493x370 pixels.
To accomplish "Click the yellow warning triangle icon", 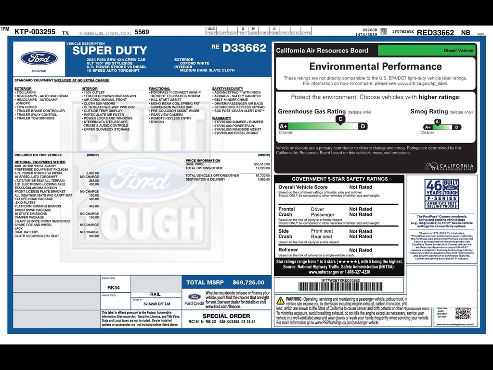I will click(x=280, y=301).
